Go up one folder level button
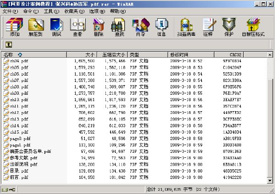275x194 pixels. tap(9, 45)
